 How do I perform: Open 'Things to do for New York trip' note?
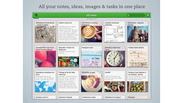coord(68,81)
